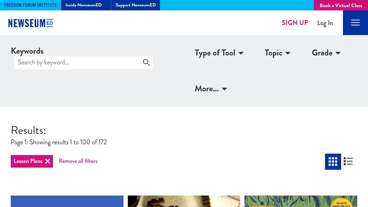Click the NewseumED logo
Screen dimensions: 368x207
(x=30, y=23)
